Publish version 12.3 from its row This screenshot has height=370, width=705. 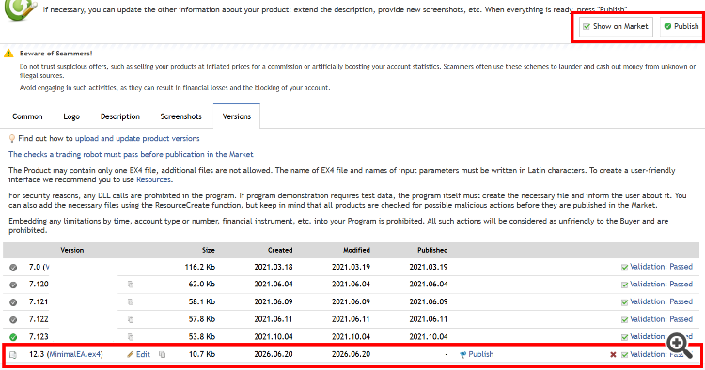477,354
